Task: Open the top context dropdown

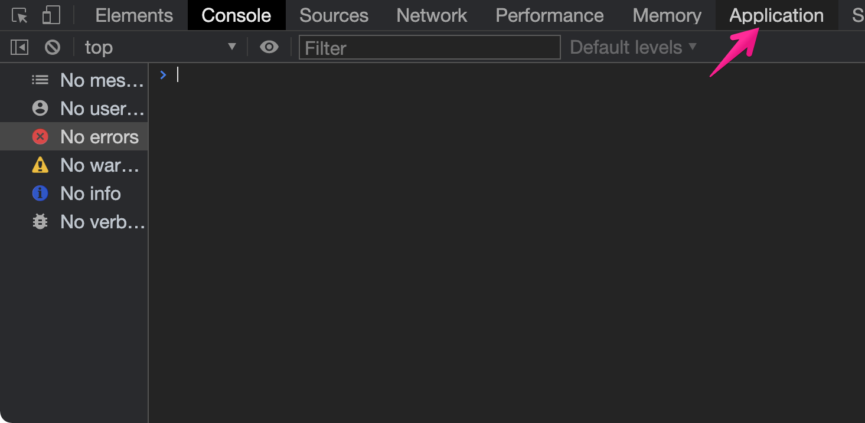Action: [x=160, y=47]
